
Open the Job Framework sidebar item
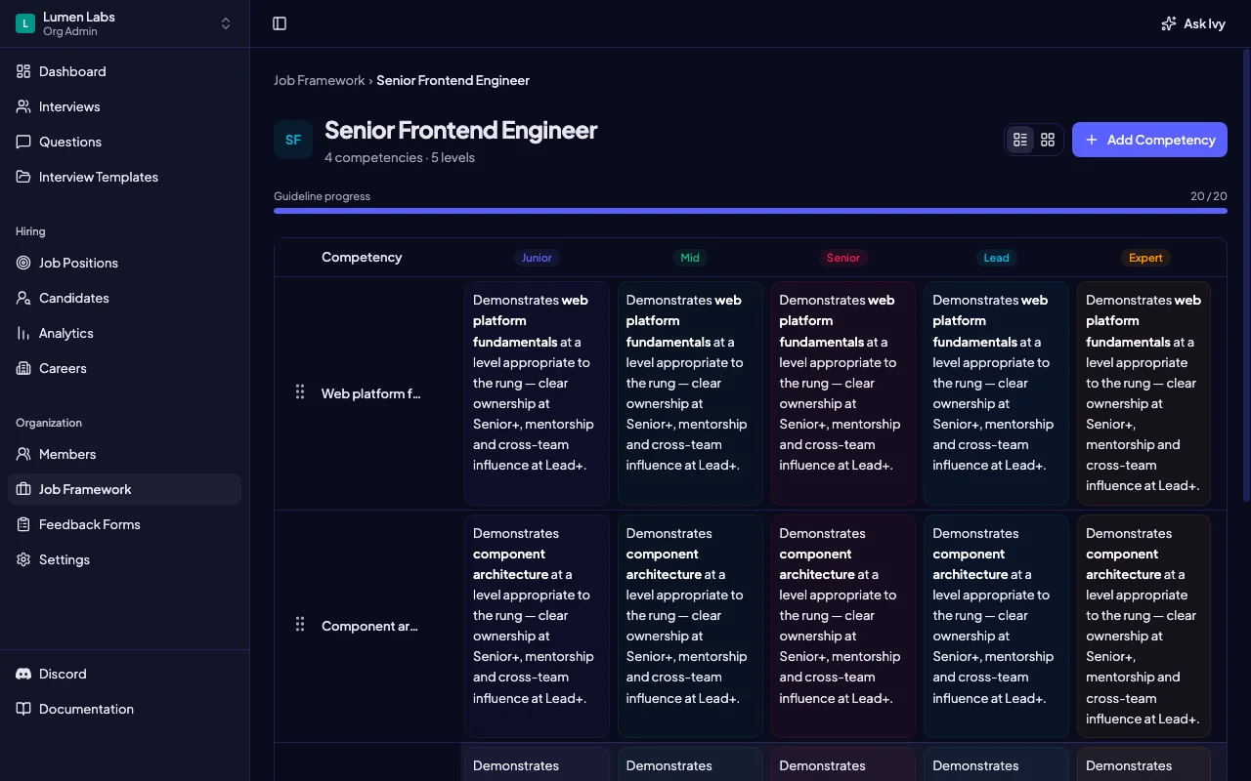[124, 489]
